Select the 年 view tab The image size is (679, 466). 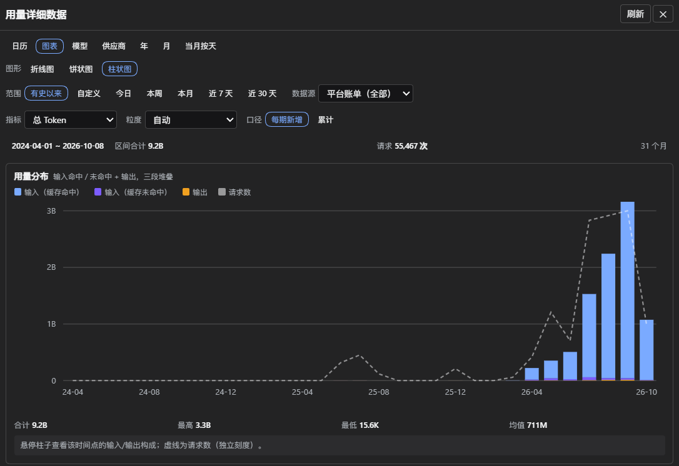144,46
